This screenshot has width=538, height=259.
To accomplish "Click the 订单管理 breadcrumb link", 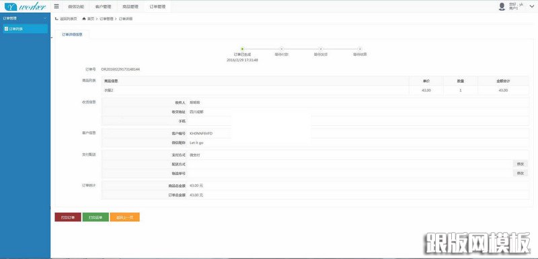I will coord(106,19).
